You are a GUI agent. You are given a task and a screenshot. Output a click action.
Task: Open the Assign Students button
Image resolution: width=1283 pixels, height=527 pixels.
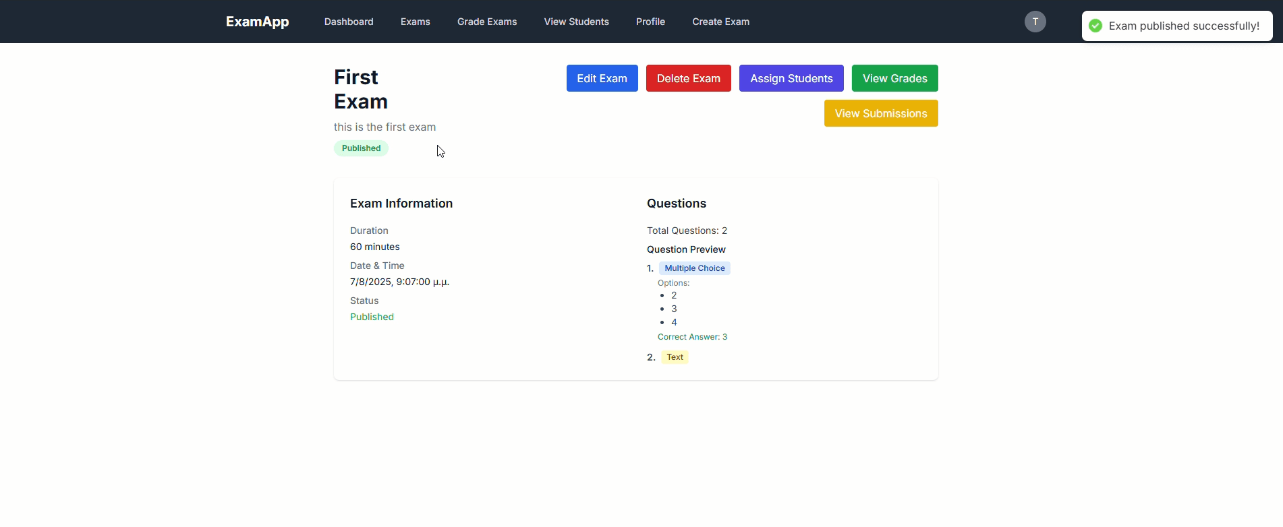coord(791,78)
